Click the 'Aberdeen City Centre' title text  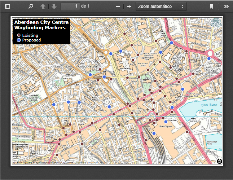41,22
